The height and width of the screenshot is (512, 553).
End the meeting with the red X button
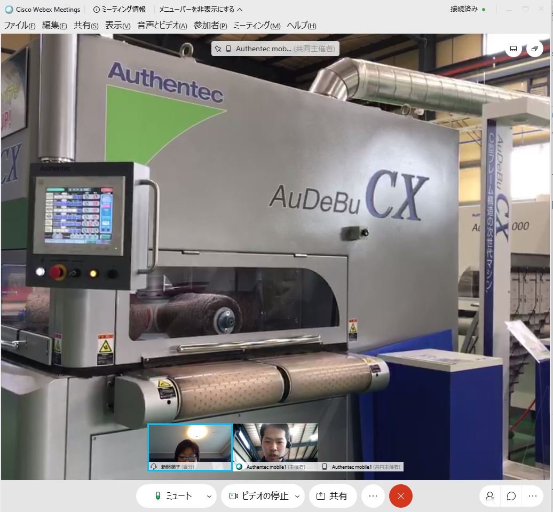(401, 496)
